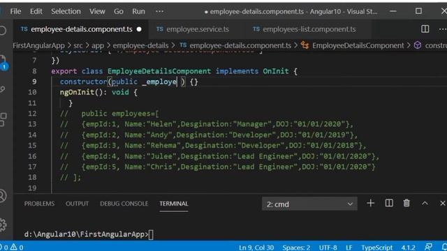Screen dimensions: 447x251
Task: Click the commented 'Chris' entry on line 17
Action: coord(161,167)
